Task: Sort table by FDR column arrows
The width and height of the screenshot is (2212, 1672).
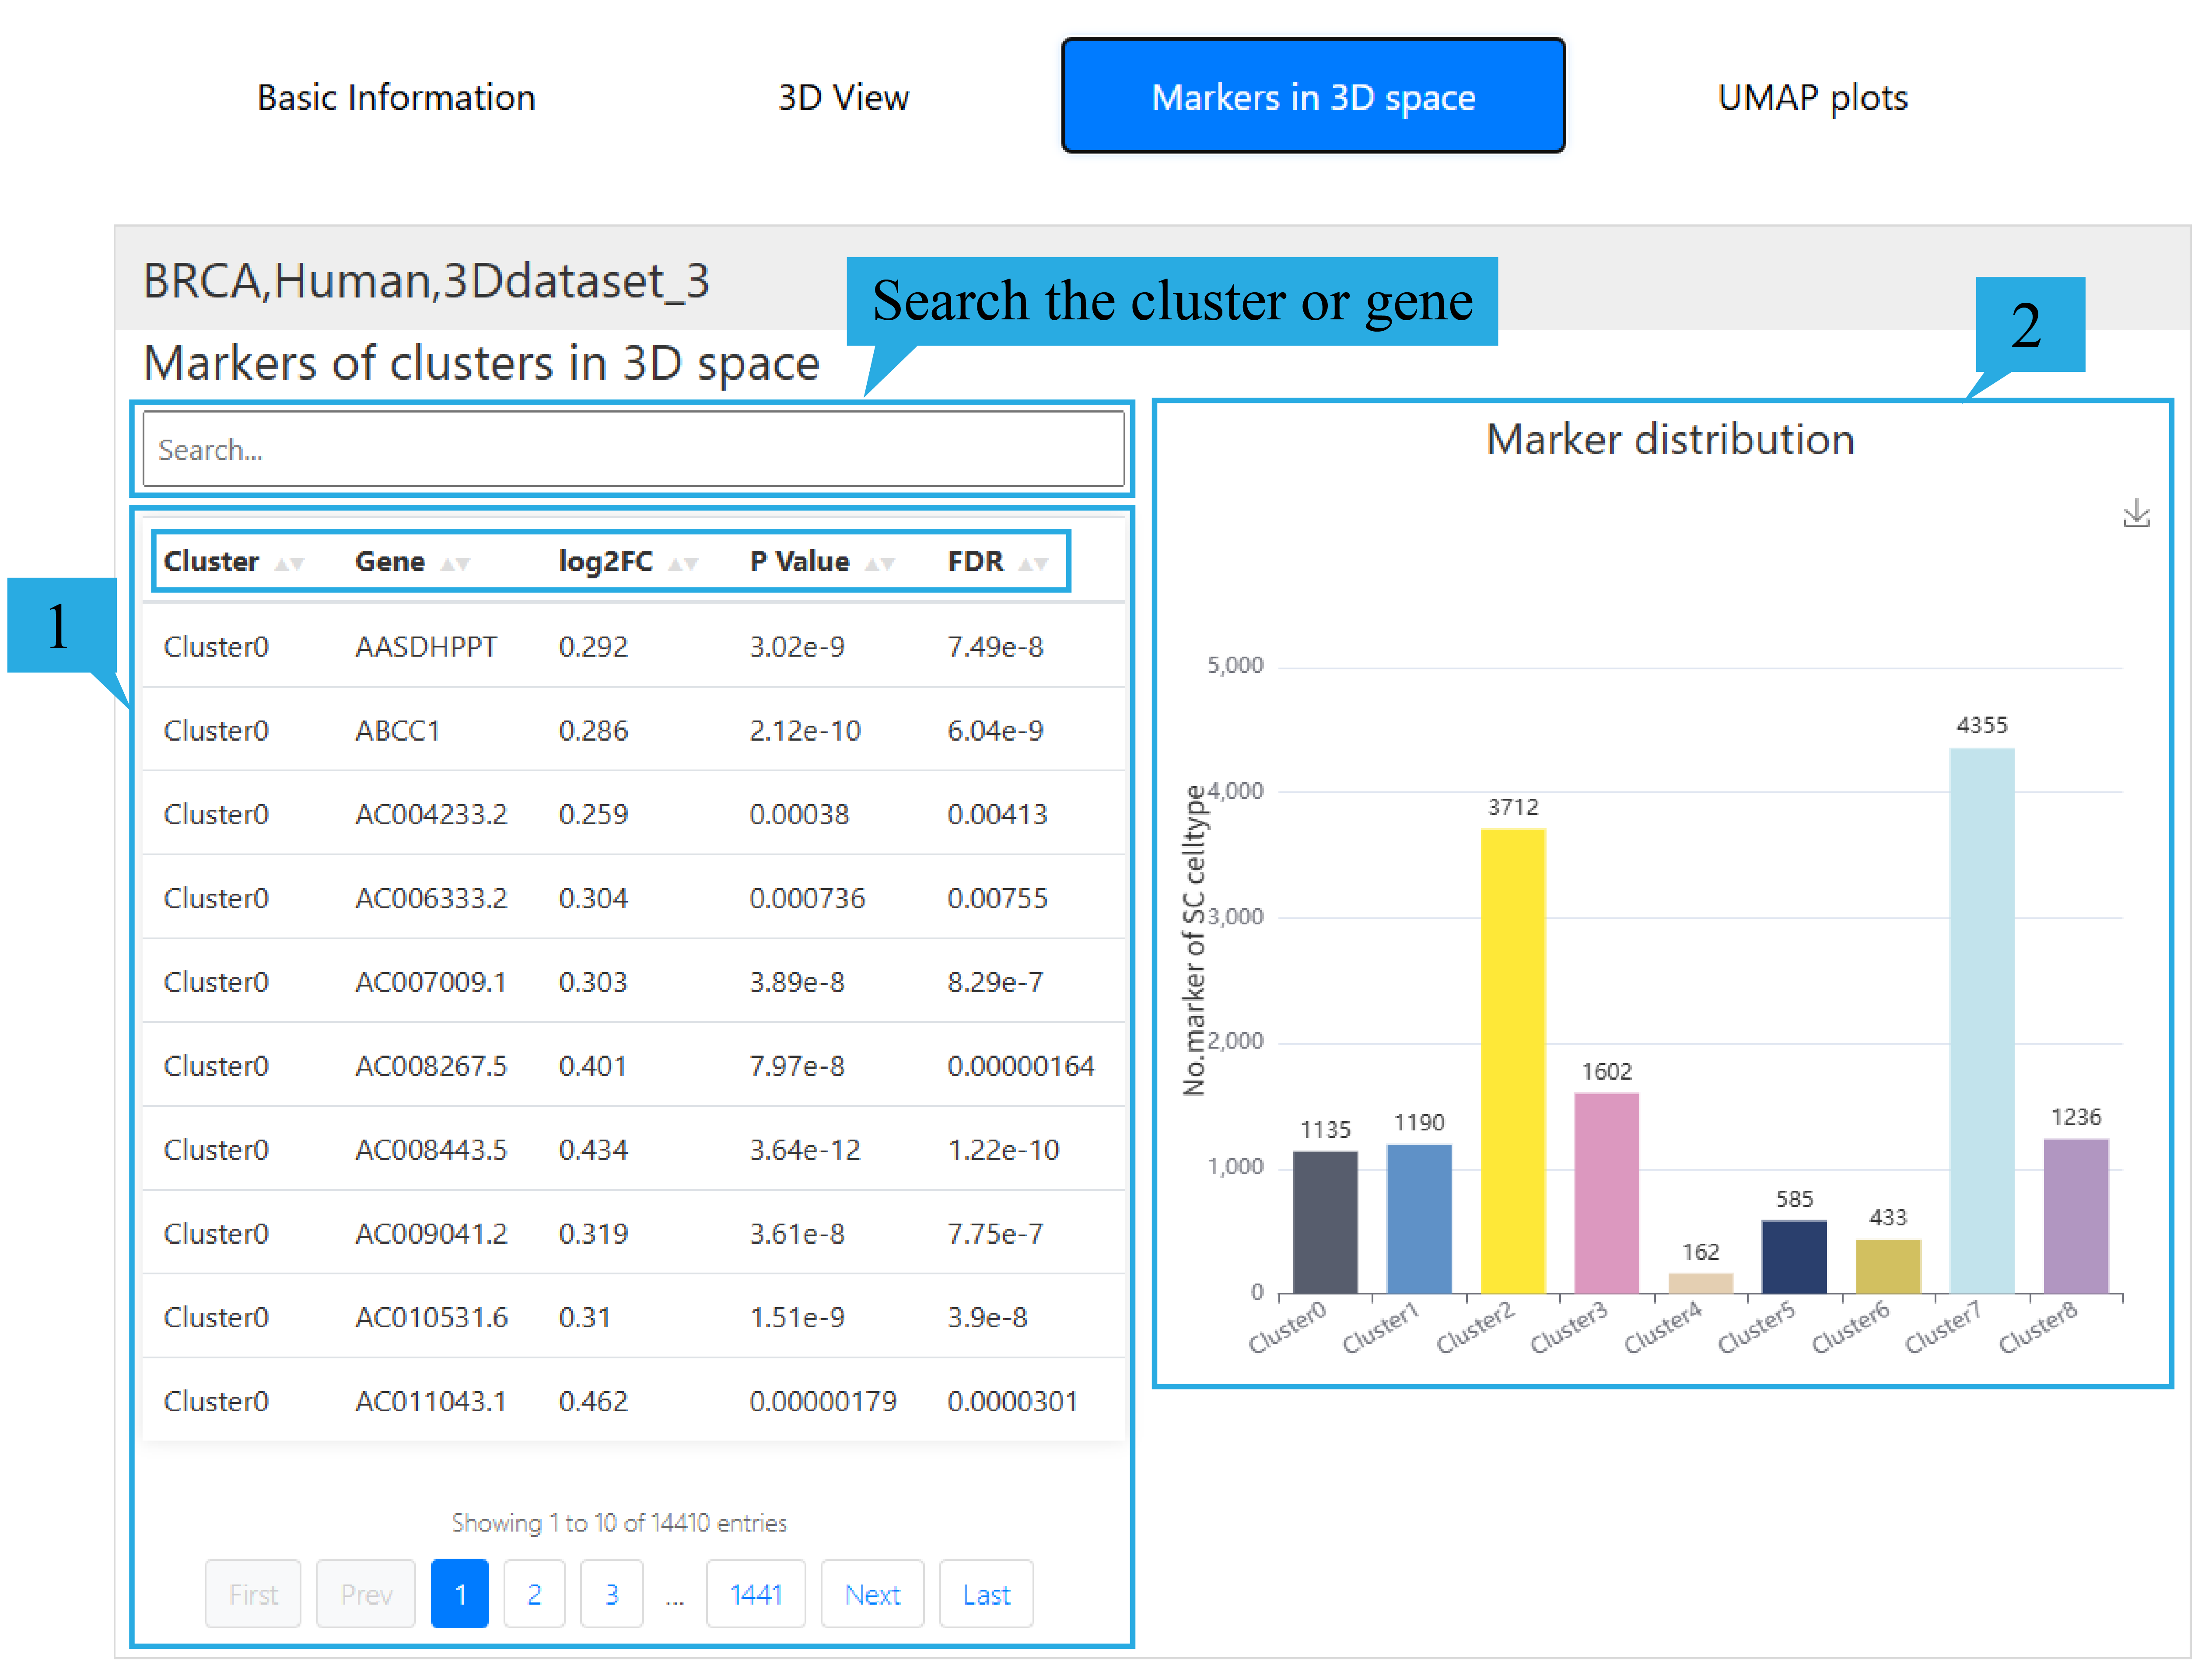Action: coord(1033,564)
